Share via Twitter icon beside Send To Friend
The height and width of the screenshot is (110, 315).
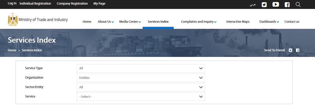coord(290,50)
